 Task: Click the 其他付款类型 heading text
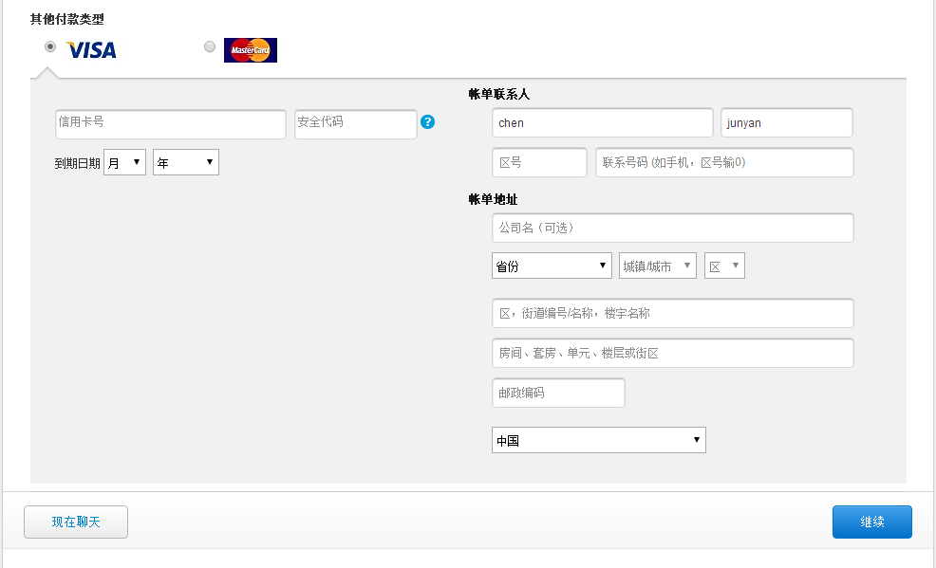(66, 19)
